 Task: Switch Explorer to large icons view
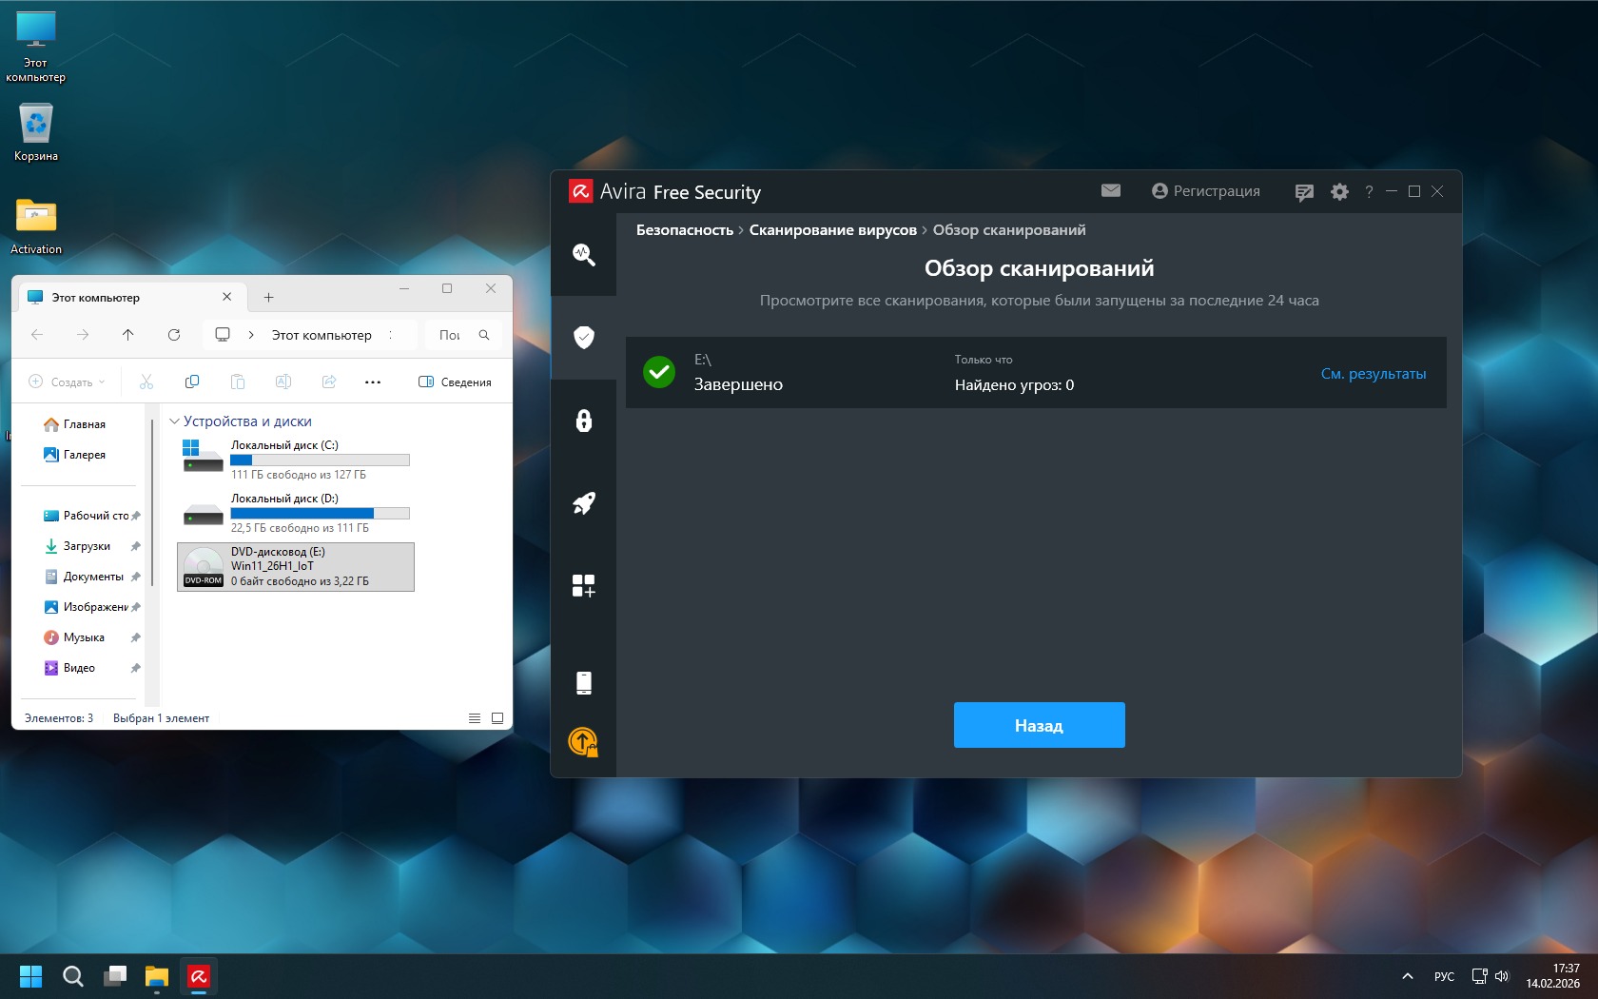497,718
